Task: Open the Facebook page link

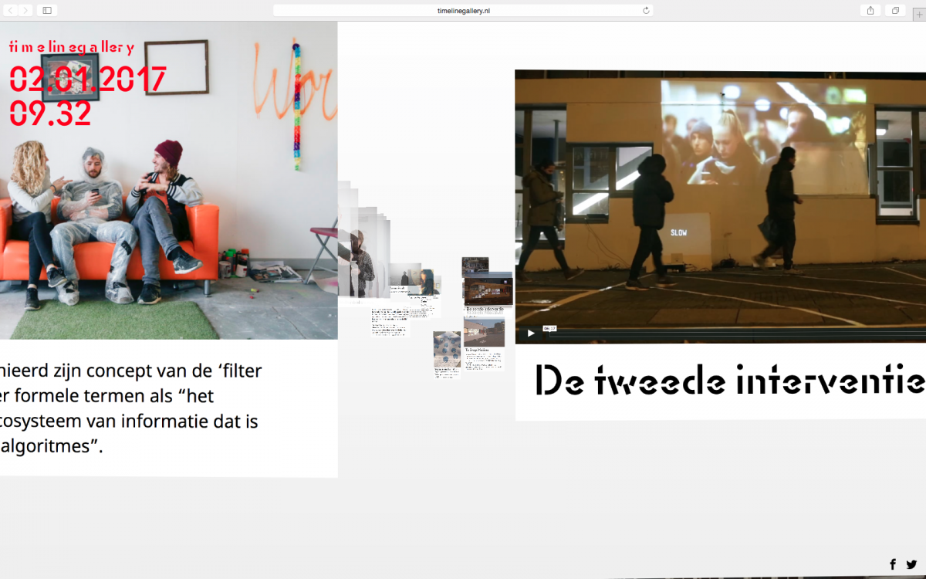Action: click(x=893, y=564)
